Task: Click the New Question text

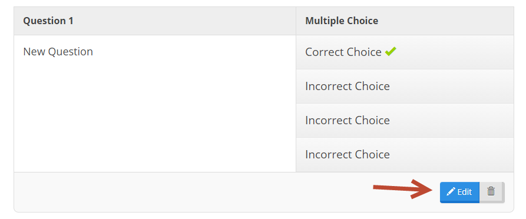Action: 58,52
